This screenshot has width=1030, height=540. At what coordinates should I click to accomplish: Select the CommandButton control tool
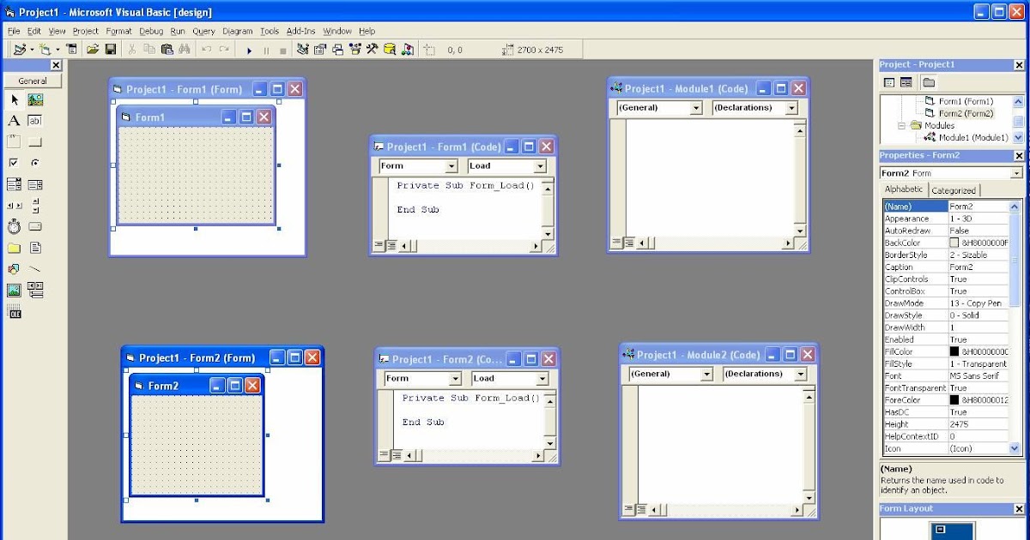[x=35, y=141]
